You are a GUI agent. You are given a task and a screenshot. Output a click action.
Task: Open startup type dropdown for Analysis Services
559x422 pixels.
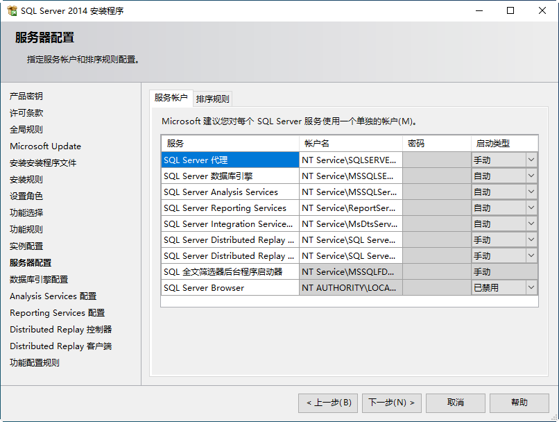click(531, 192)
